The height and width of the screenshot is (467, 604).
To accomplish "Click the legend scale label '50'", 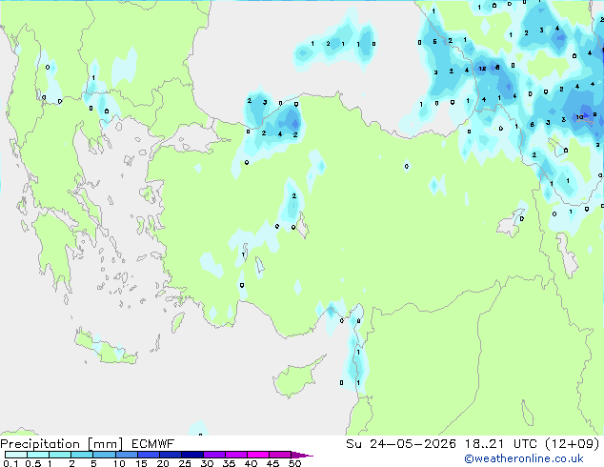I will (x=294, y=463).
